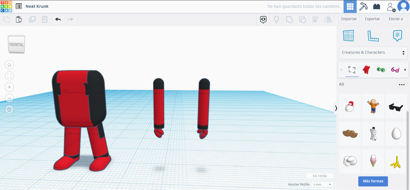Screen dimensions: 410x190
Task: Click the Undo arrow
Action: [x=58, y=19]
